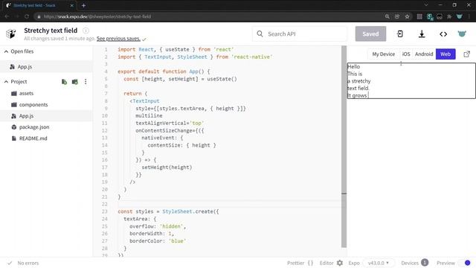Close the Stretchy text field browser tab
The width and height of the screenshot is (476, 268).
[x=72, y=5]
